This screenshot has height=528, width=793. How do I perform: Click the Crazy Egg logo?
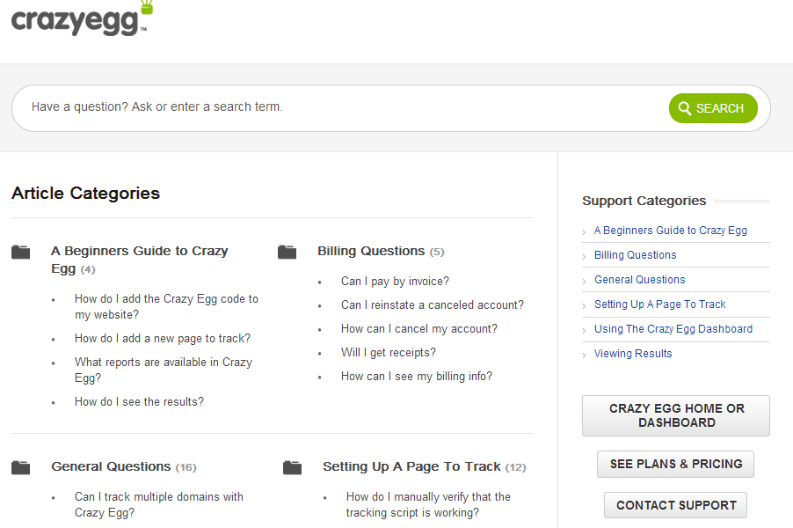[82, 18]
